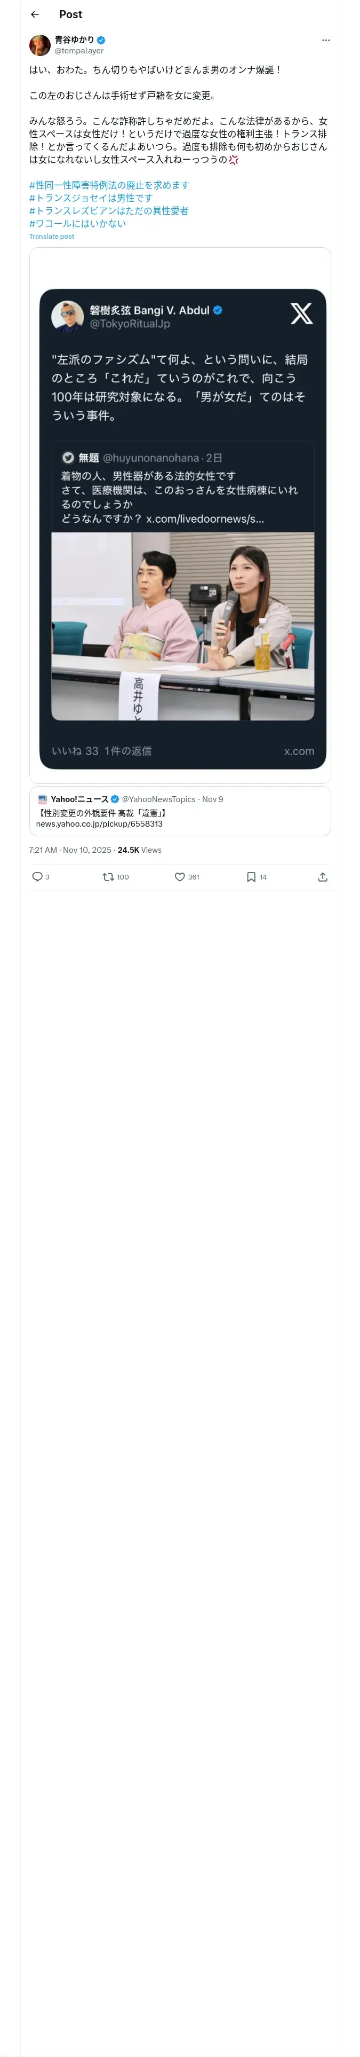The width and height of the screenshot is (360, 2057).
Task: Bookmark the post with bookmark icon
Action: point(251,877)
